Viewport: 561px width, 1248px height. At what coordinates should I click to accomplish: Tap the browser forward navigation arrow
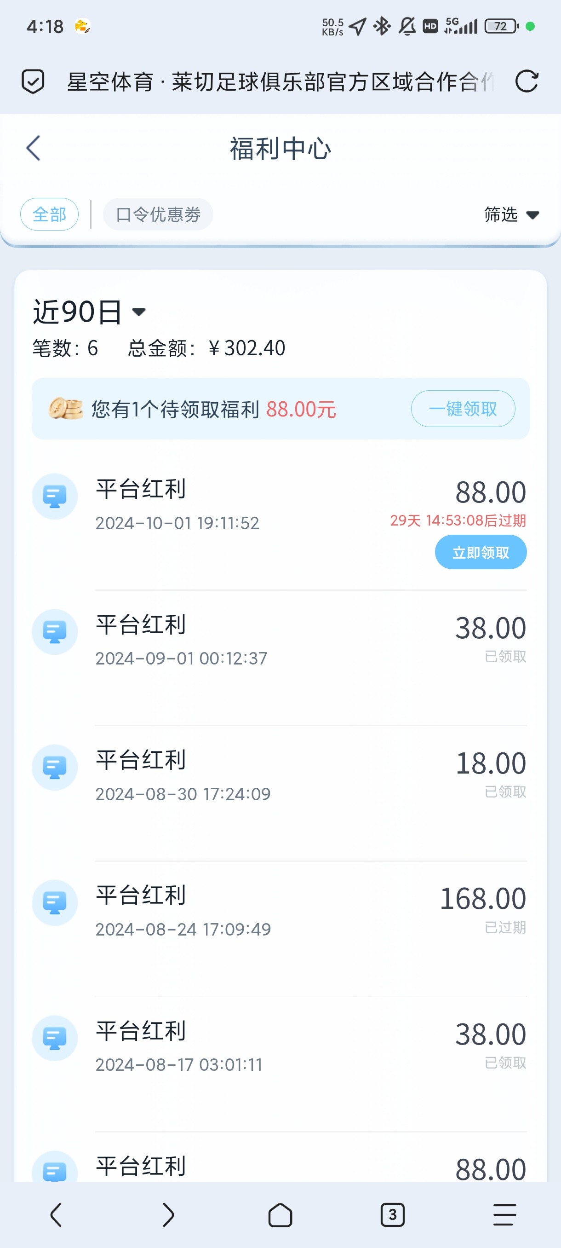pos(168,1214)
